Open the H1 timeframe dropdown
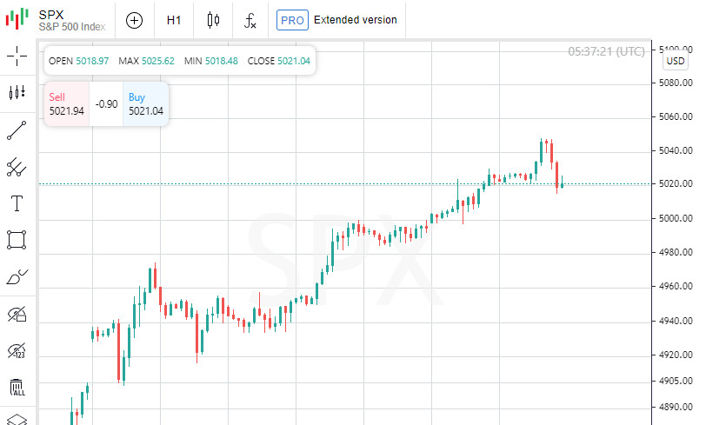The image size is (706, 425). point(174,20)
